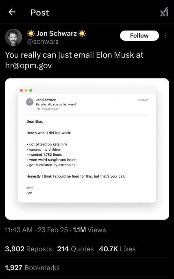Follow Jon Schwarz
The image size is (174, 279).
(x=139, y=35)
